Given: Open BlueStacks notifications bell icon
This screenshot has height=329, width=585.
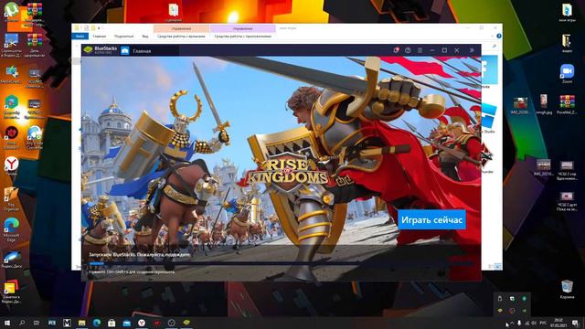Looking at the screenshot, I should [x=396, y=50].
